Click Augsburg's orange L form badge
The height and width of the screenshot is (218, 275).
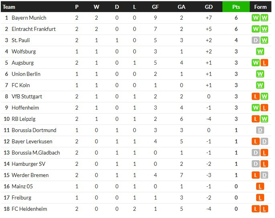pyautogui.click(x=264, y=63)
